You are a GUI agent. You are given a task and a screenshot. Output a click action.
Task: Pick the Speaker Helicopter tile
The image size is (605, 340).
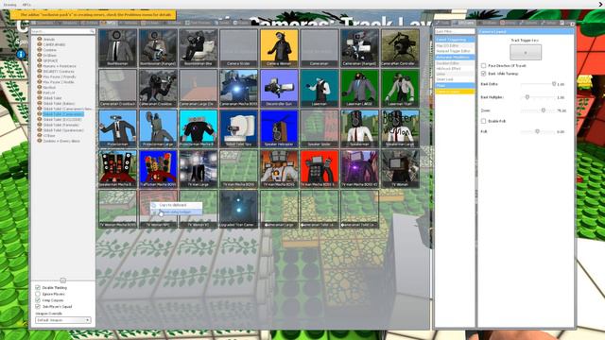click(x=279, y=128)
